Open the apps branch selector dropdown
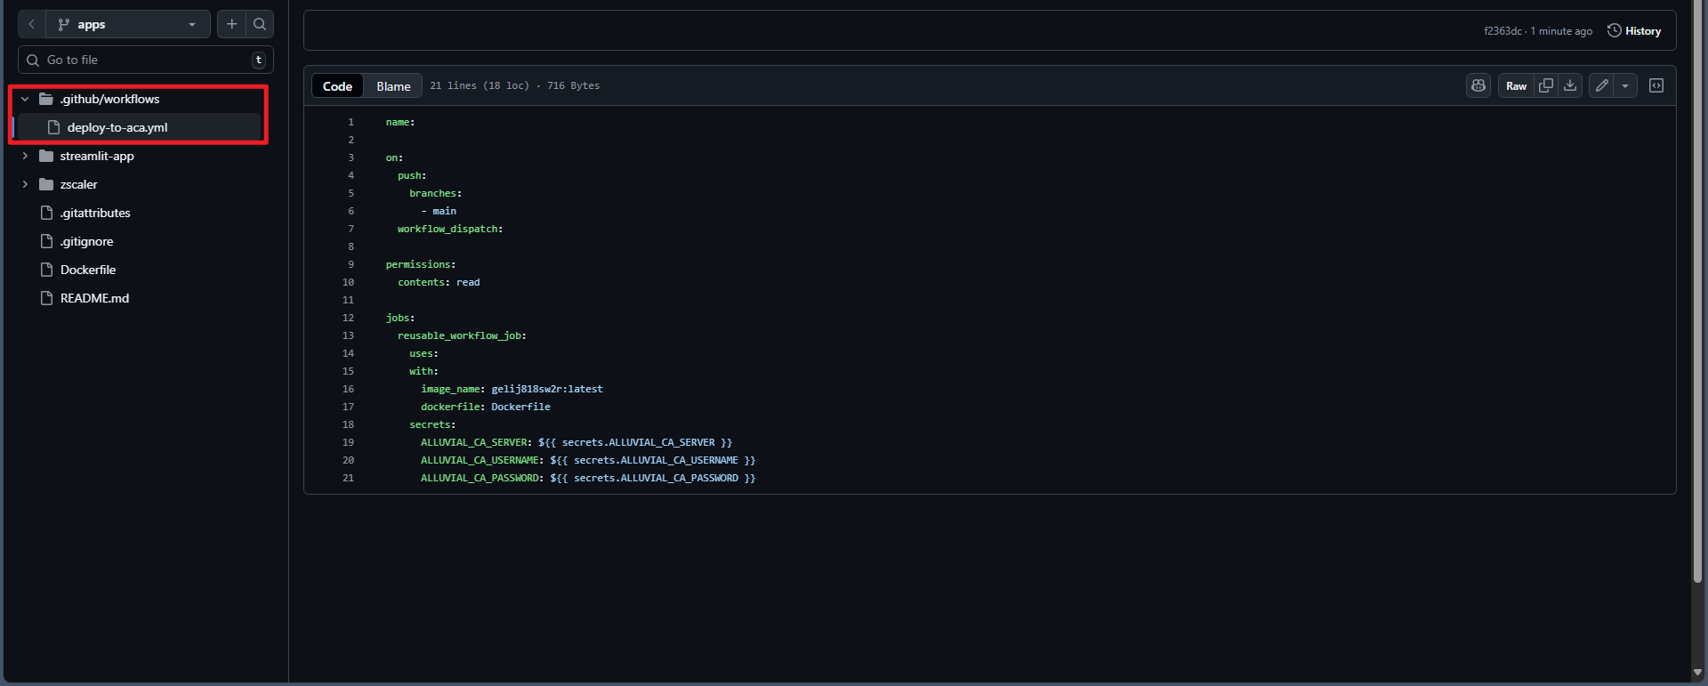 128,24
